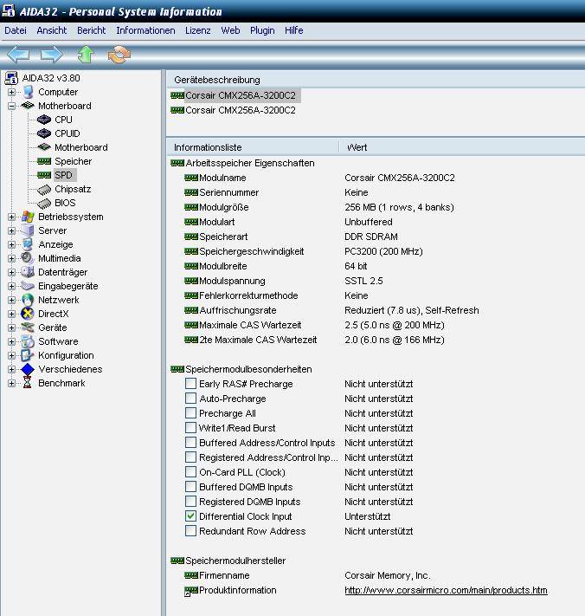Toggle the Auto-Precharge checkbox
The image size is (585, 616).
(x=190, y=398)
